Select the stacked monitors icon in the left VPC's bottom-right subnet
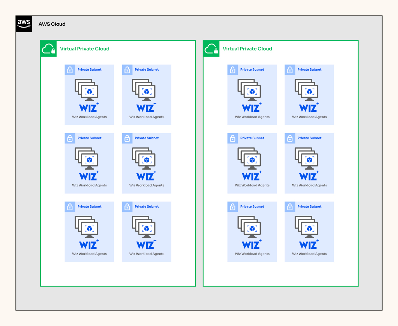Viewport: 398px width, 326px height. (x=144, y=227)
